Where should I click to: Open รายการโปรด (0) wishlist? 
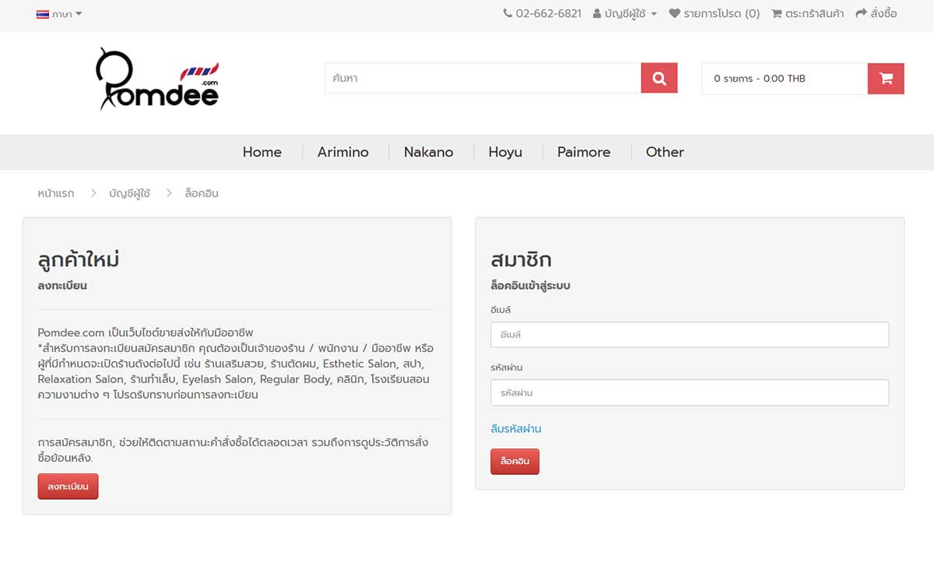coord(715,13)
